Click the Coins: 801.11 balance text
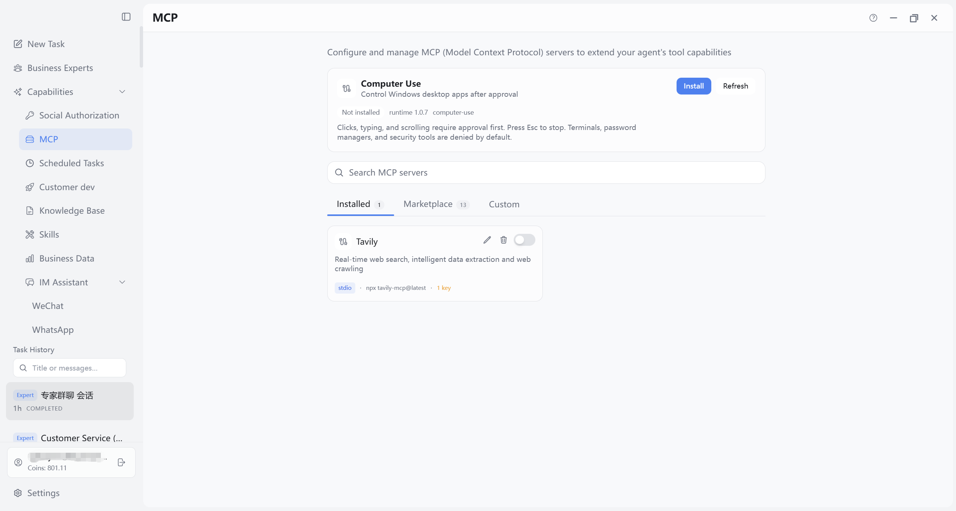 click(x=47, y=468)
